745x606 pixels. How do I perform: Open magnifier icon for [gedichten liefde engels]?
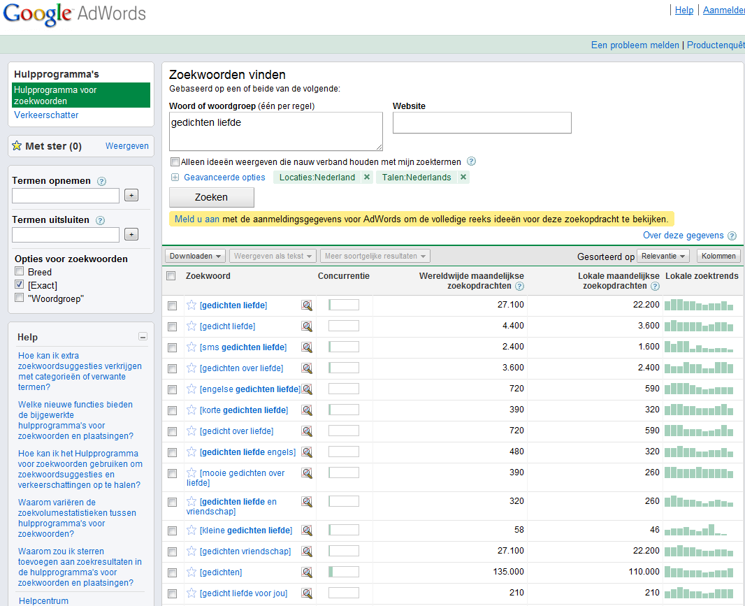[x=307, y=452]
